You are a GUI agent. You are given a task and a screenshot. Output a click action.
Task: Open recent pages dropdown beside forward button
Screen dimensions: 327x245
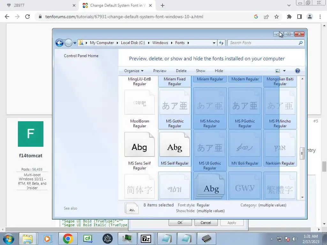(x=75, y=43)
